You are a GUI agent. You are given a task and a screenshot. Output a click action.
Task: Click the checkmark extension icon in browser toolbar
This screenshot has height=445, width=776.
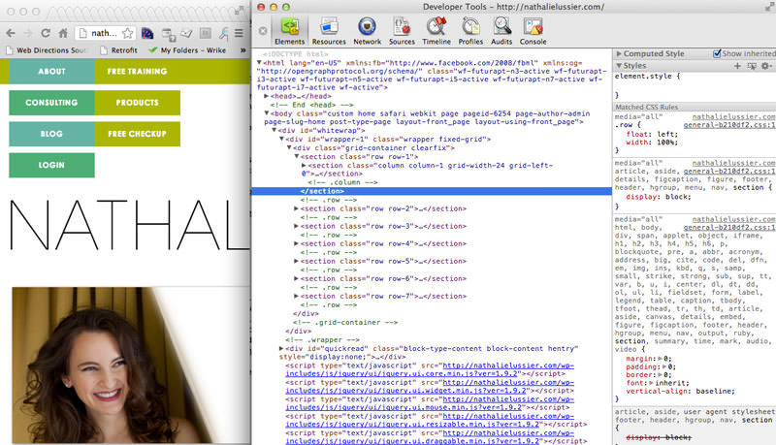pos(186,33)
